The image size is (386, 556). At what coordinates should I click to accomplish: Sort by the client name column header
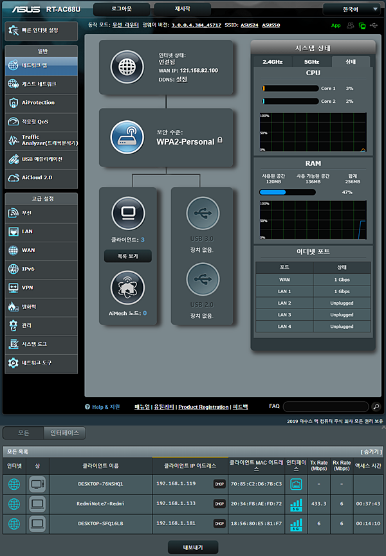101,466
